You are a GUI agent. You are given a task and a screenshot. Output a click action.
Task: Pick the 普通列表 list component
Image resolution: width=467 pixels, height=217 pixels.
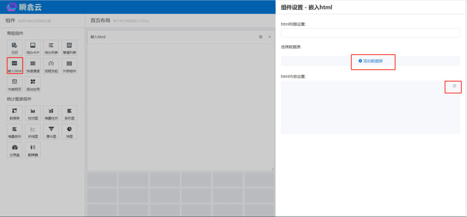click(x=69, y=47)
